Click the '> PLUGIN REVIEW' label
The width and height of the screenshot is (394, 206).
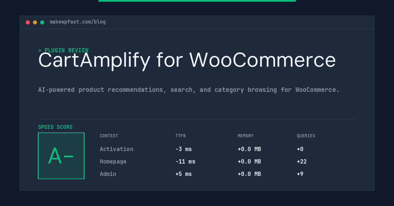pyautogui.click(x=63, y=50)
